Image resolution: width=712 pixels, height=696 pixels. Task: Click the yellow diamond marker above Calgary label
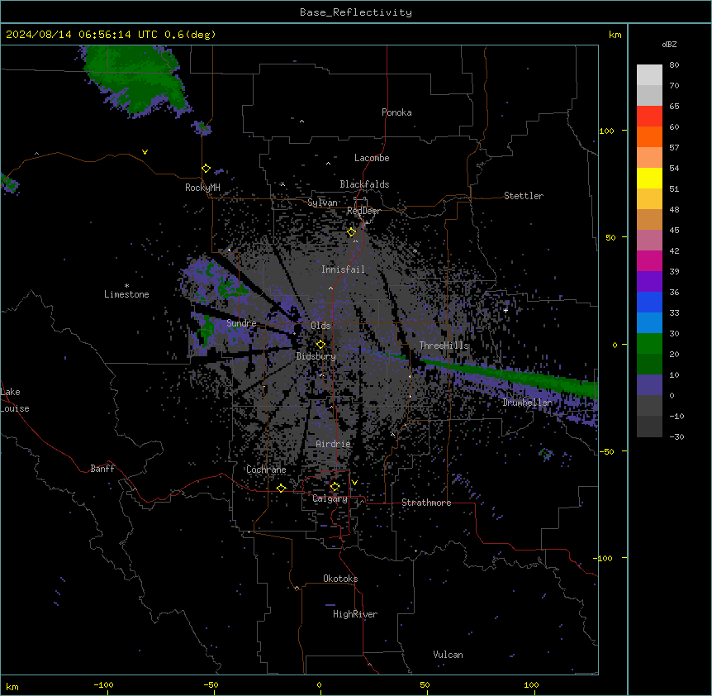[335, 487]
